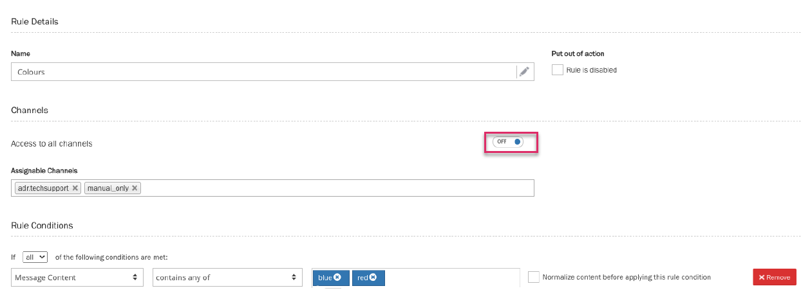Image resolution: width=801 pixels, height=295 pixels.
Task: Toggle Access to all channels switch
Action: point(508,141)
